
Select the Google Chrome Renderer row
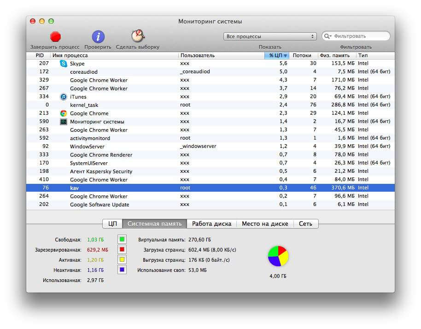(x=210, y=155)
